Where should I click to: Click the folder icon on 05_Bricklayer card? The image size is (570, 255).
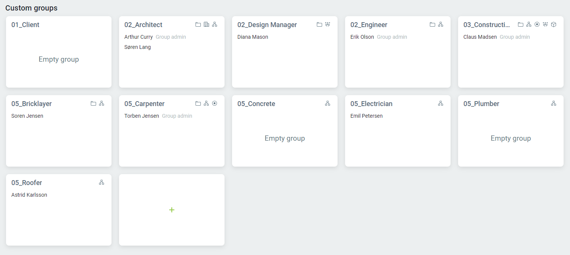point(93,103)
